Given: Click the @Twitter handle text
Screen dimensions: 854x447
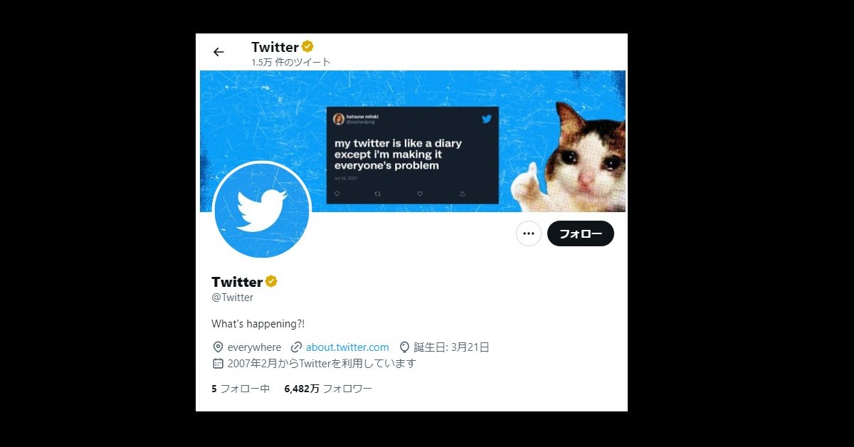Looking at the screenshot, I should pos(232,298).
